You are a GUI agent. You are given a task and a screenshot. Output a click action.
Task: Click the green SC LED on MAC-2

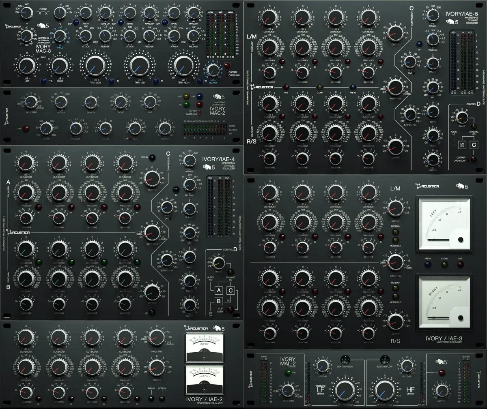(x=186, y=104)
